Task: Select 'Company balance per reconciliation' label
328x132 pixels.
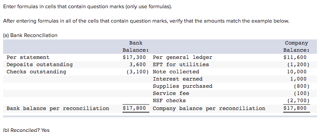Action: [x=209, y=108]
